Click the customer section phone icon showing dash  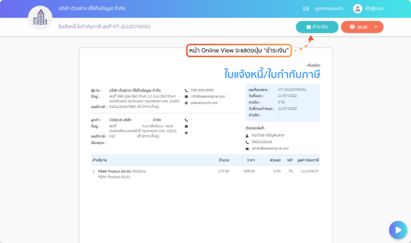pos(186,120)
